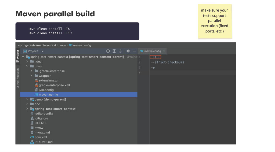
Task: Select pom.xml in the project tree
Action: (41, 137)
